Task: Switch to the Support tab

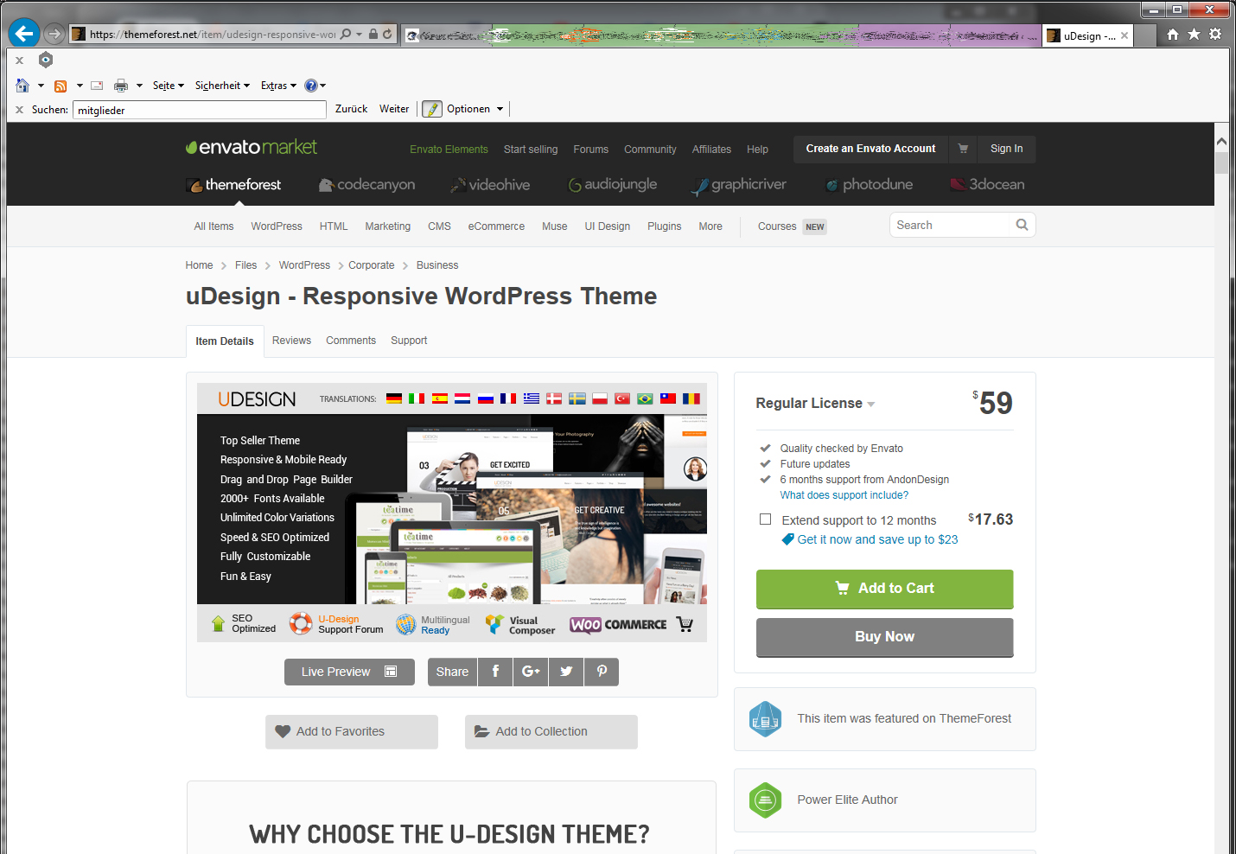Action: point(409,341)
